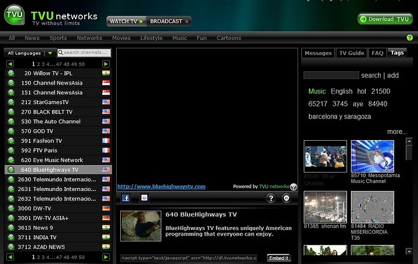The width and height of the screenshot is (418, 264).
Task: Click the purple share icon beside Facebook
Action: (x=144, y=197)
